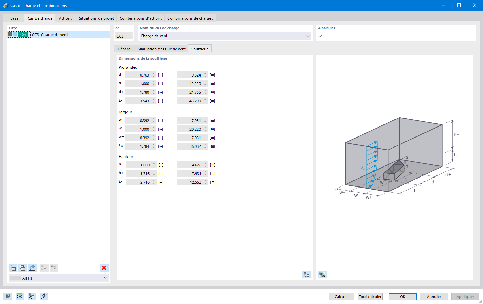Click the image view icon under the wind tunnel diagram
Viewport: 483px width, 304px height.
tap(322, 275)
